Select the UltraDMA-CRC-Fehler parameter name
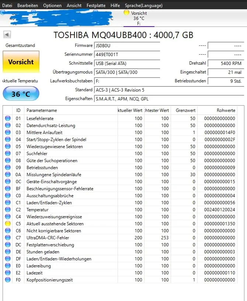The image size is (247, 301). 48,237
